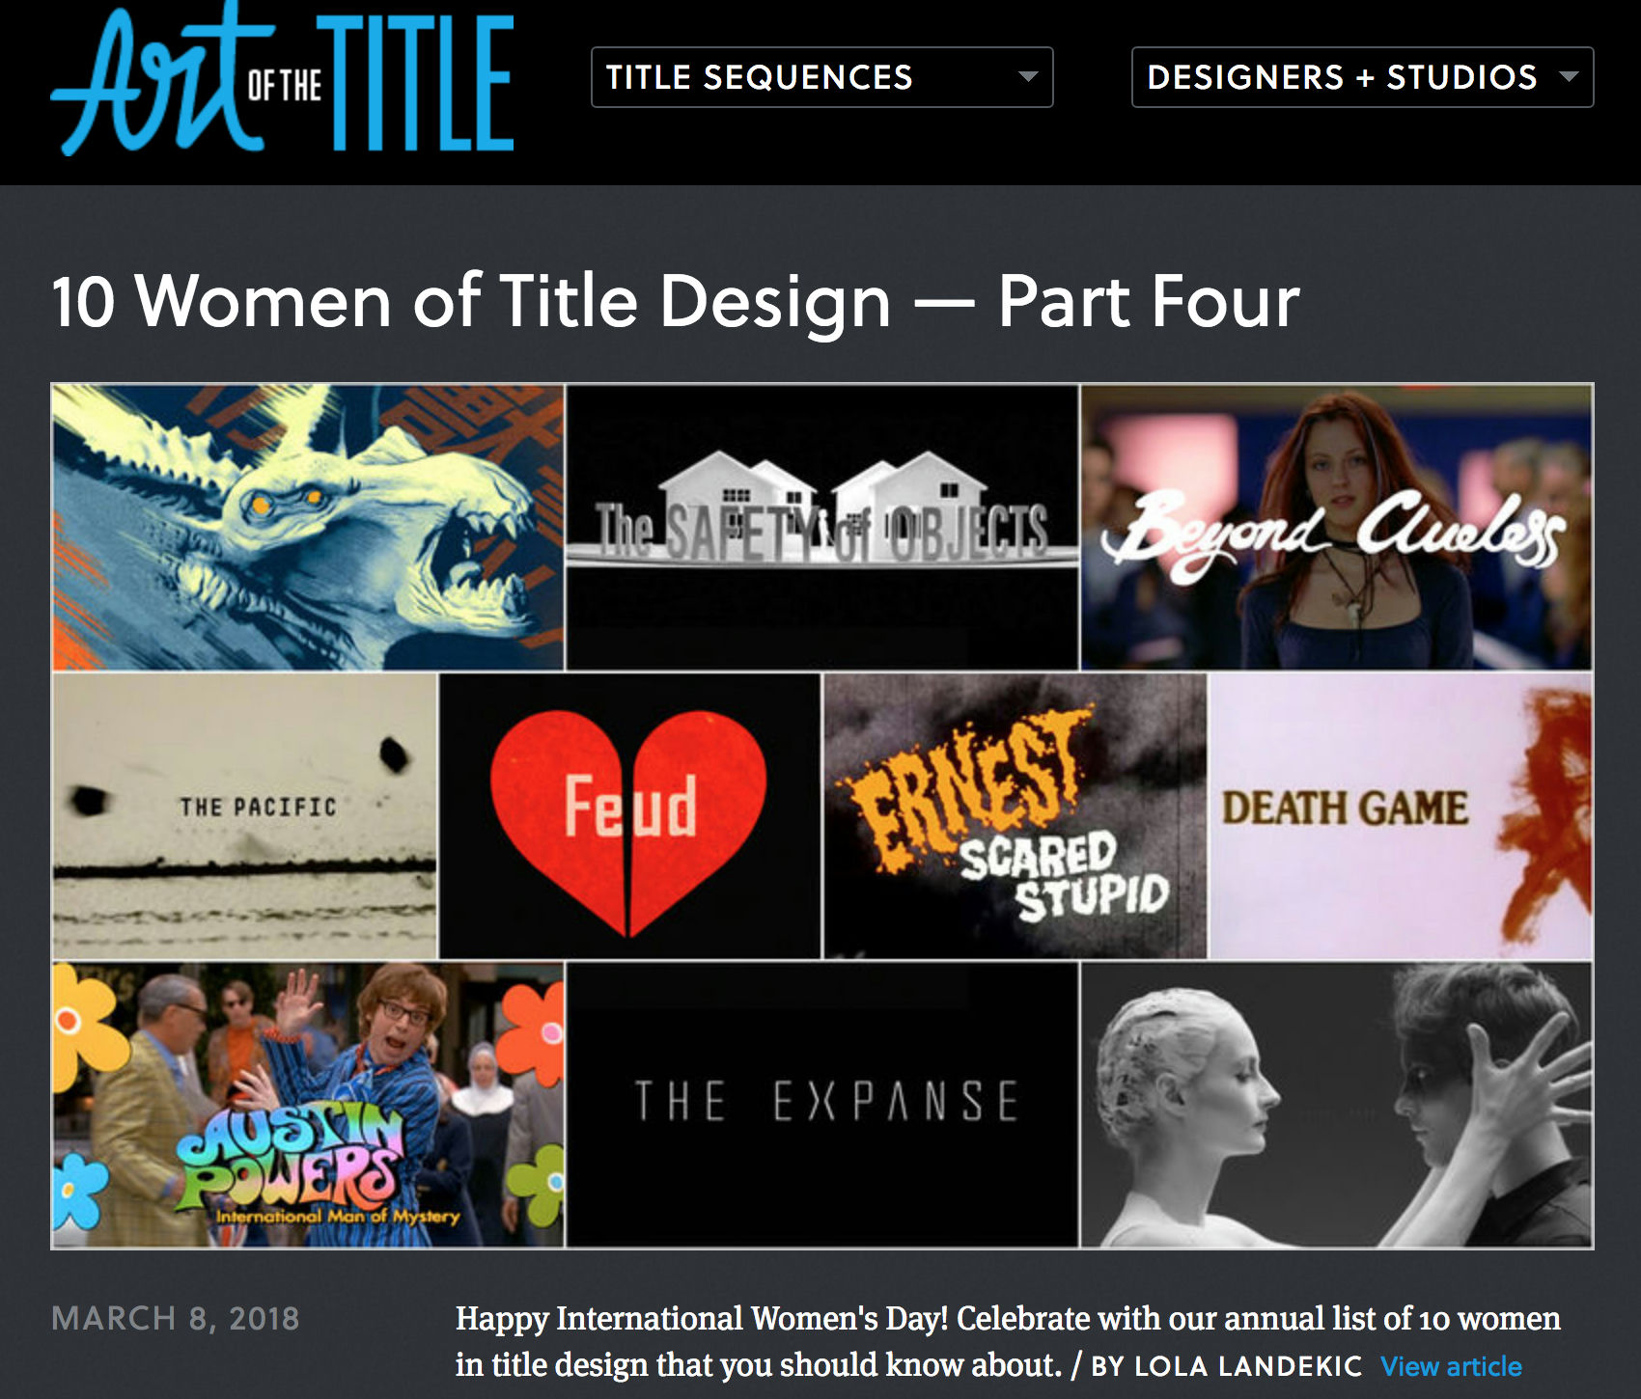Click the Title Sequences dropdown arrow
The image size is (1641, 1399).
click(1029, 77)
